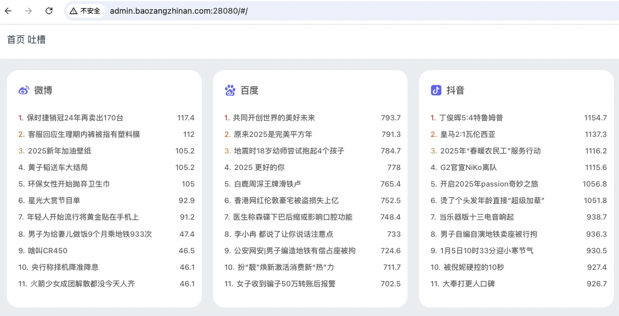Open 大奉打更人口碑 topic
The width and height of the screenshot is (619, 316).
click(469, 284)
